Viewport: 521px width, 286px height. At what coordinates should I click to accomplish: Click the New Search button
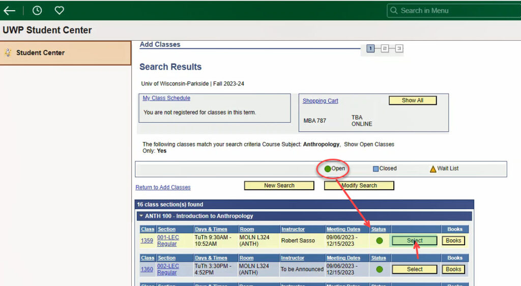click(279, 185)
